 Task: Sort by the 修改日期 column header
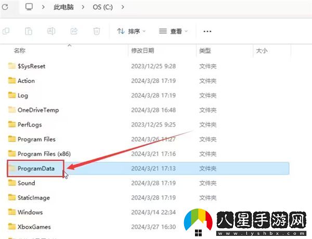(x=142, y=51)
